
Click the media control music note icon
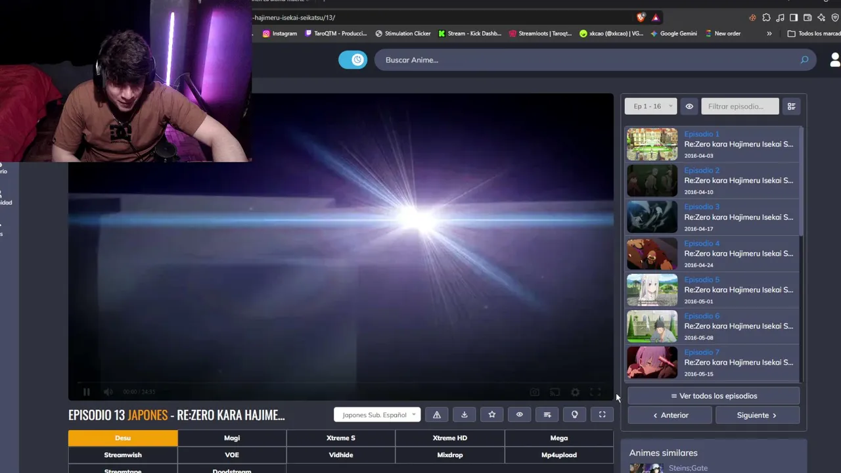coord(780,18)
